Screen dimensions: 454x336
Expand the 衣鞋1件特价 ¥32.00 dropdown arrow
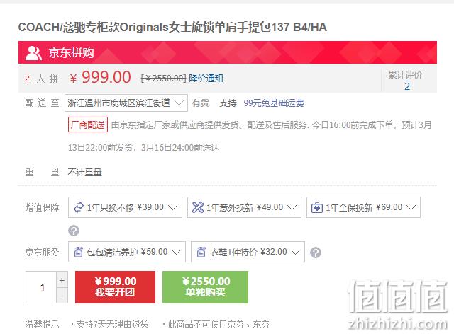(295, 252)
